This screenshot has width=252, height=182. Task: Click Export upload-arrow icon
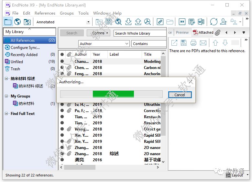pos(138,22)
